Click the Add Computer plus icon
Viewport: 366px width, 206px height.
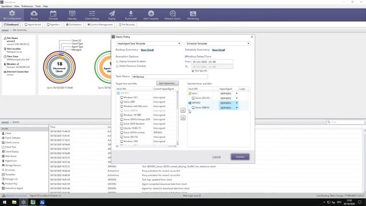151,15
